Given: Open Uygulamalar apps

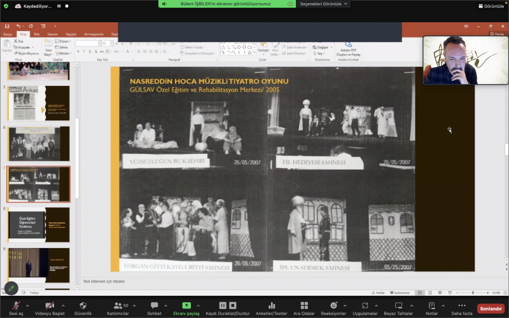Looking at the screenshot, I should pyautogui.click(x=365, y=308).
